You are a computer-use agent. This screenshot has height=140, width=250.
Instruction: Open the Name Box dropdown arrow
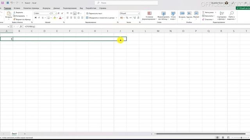(8, 27)
